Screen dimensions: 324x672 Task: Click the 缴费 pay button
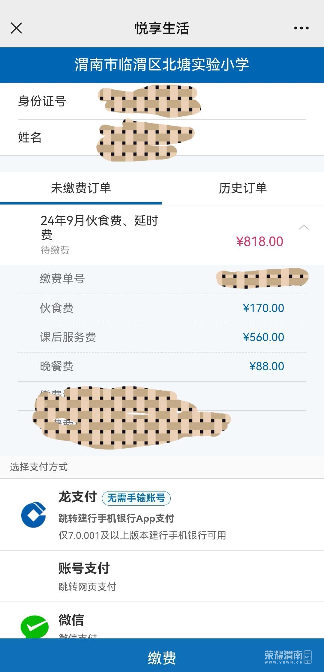point(162,656)
